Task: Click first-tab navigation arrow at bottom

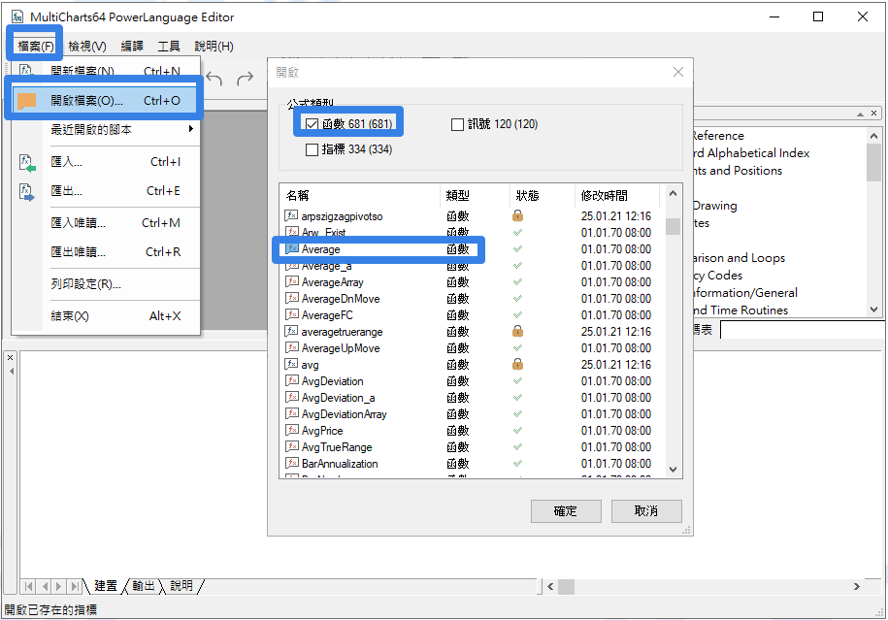Action: (x=29, y=586)
